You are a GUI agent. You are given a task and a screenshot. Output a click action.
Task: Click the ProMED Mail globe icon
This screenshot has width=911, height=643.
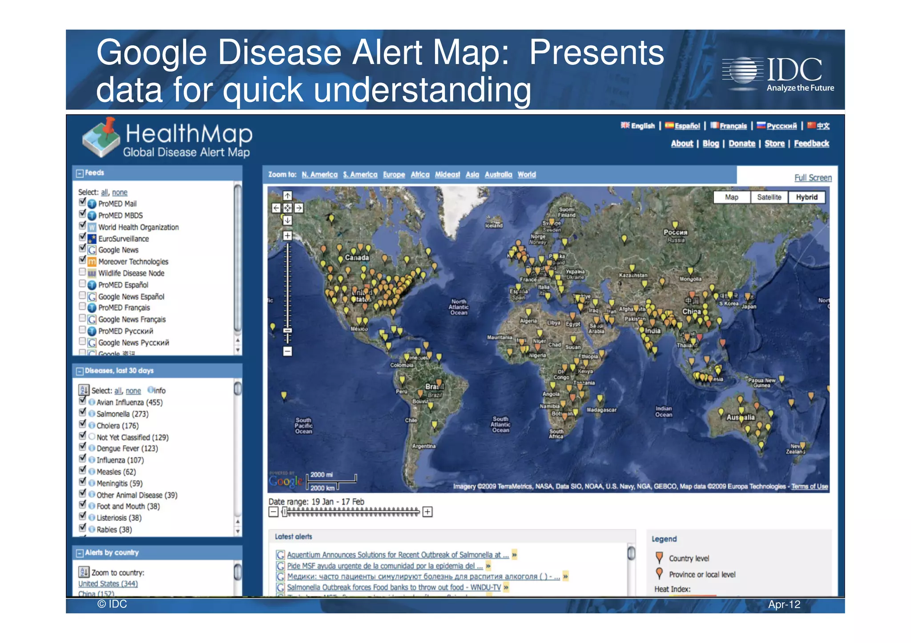(x=92, y=204)
